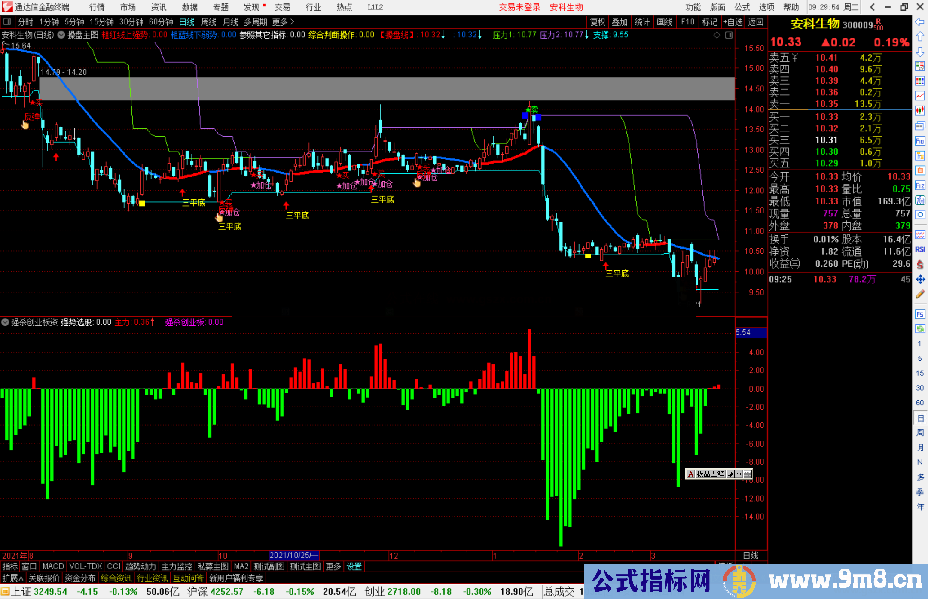Toggle the panel layout icon above price axis
928x599 pixels.
click(729, 35)
